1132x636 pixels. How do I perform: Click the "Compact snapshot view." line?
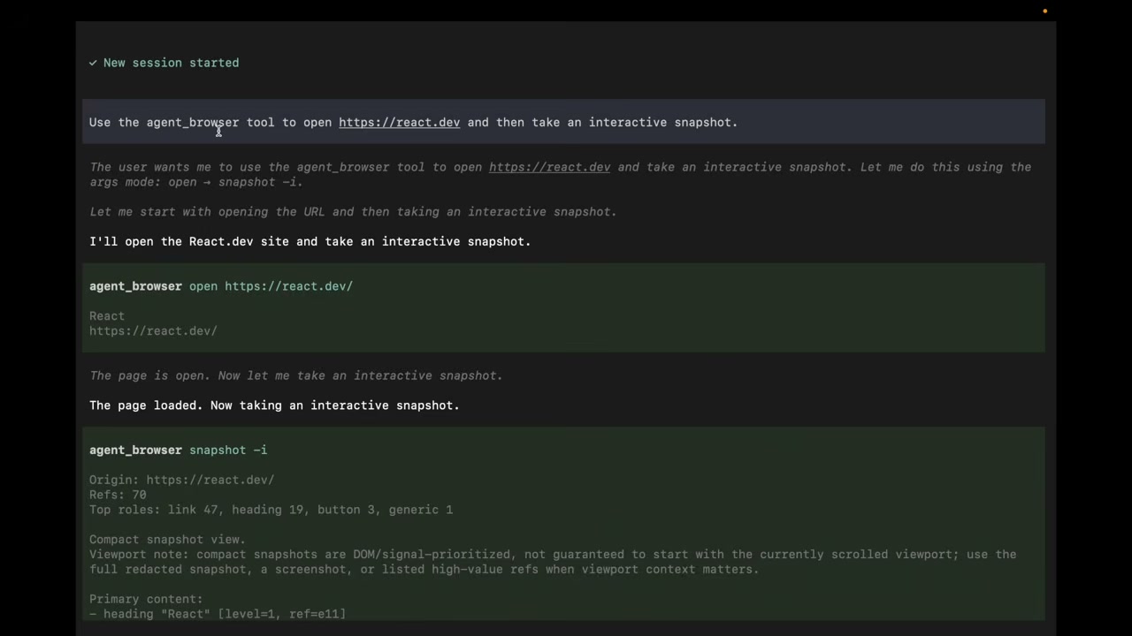click(x=167, y=540)
